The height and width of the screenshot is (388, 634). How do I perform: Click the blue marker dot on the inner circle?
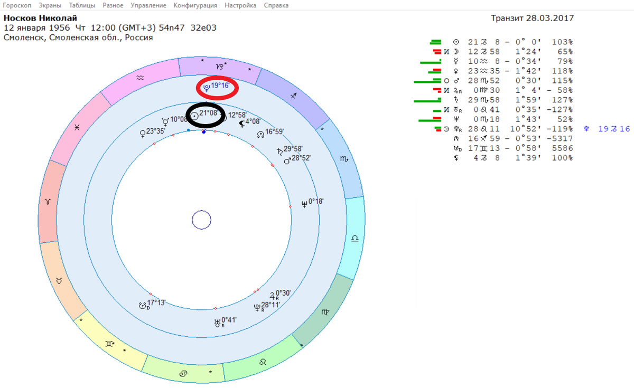point(204,131)
